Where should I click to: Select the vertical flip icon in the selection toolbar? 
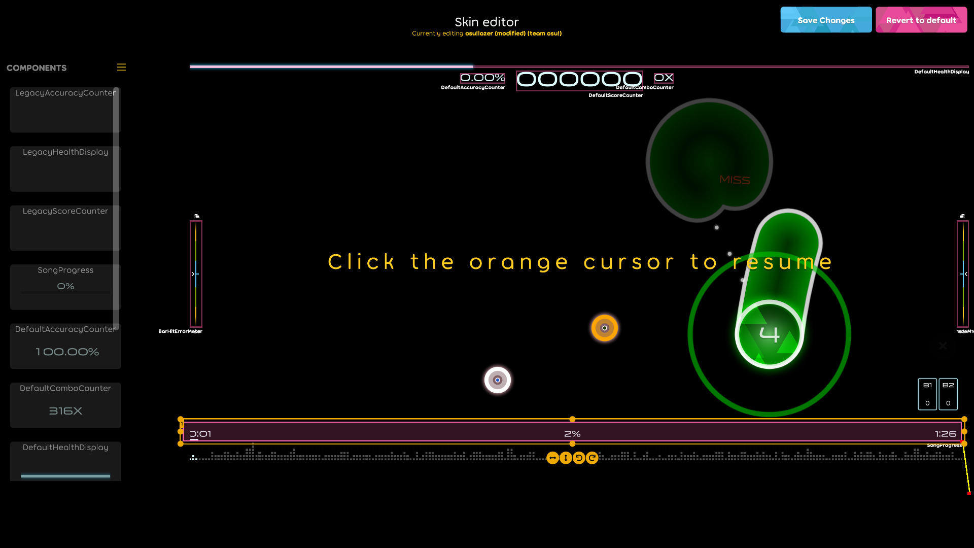(x=566, y=457)
